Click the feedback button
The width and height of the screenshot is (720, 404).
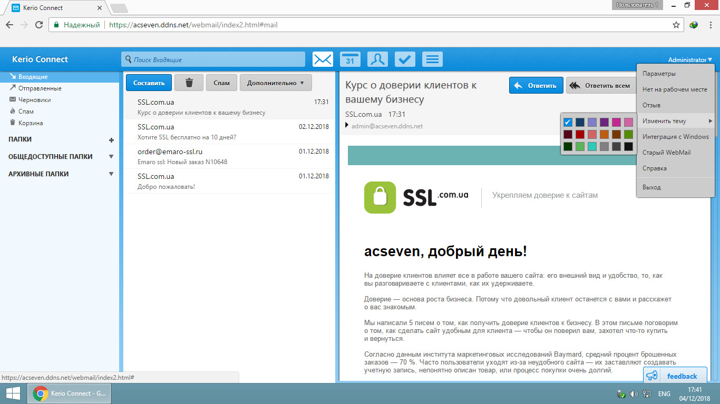[675, 376]
